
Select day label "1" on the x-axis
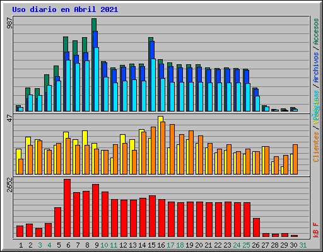point(21,245)
